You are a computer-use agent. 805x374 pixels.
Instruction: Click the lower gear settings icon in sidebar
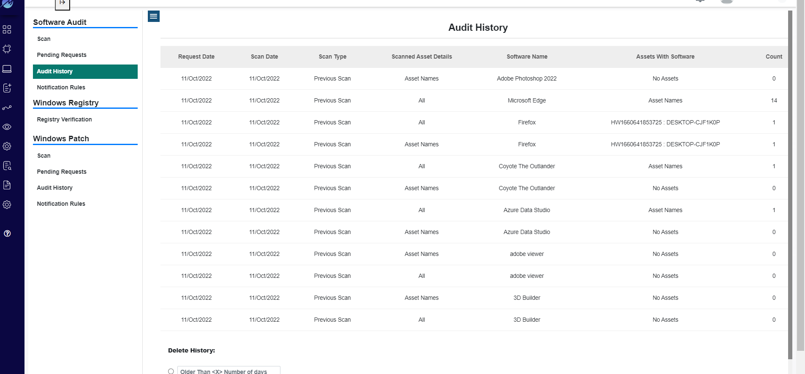click(7, 204)
